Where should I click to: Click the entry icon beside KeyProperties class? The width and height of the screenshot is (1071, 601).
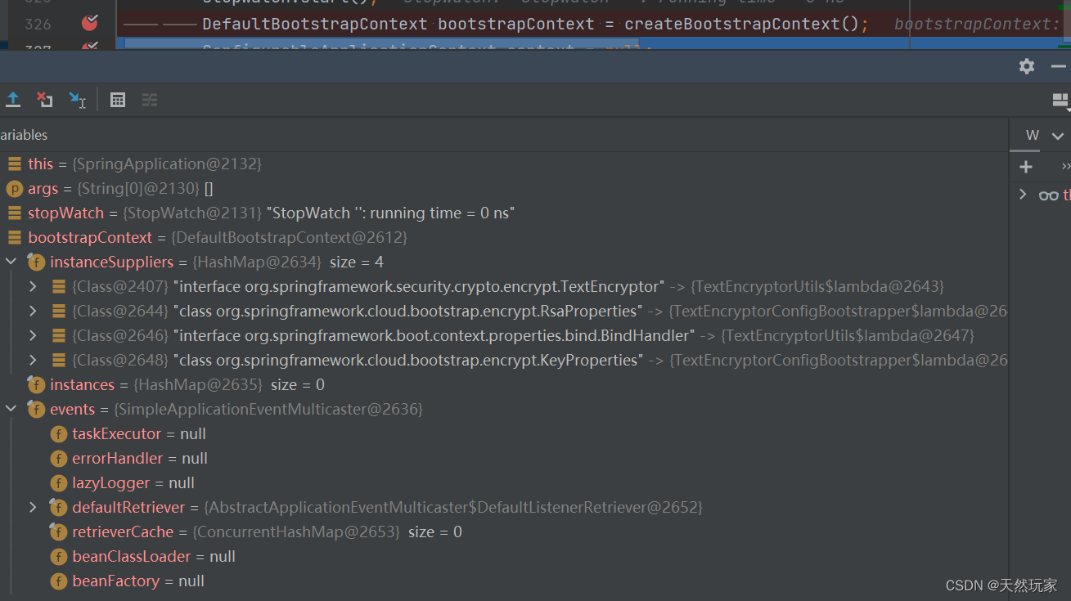59,360
